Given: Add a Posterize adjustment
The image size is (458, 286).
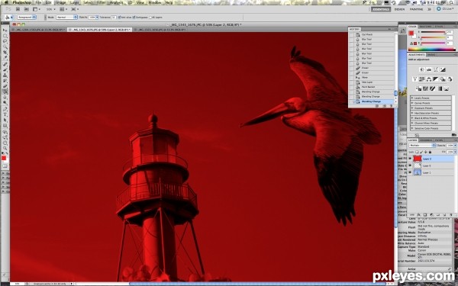Looking at the screenshot, I should click(426, 88).
